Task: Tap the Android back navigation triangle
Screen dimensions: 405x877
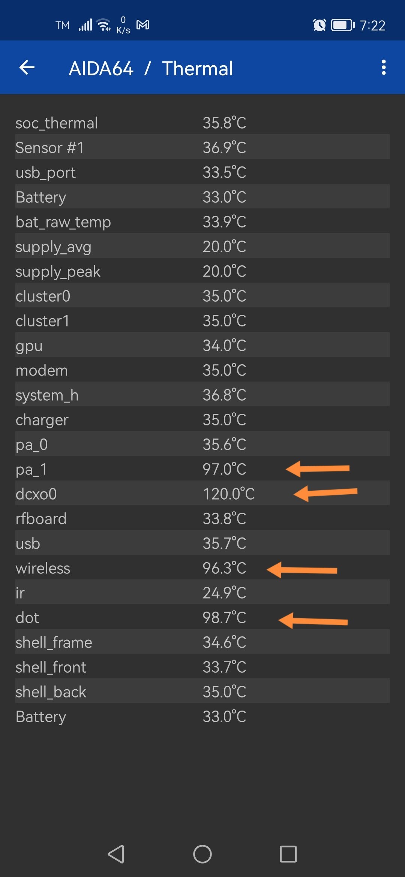Action: click(116, 854)
